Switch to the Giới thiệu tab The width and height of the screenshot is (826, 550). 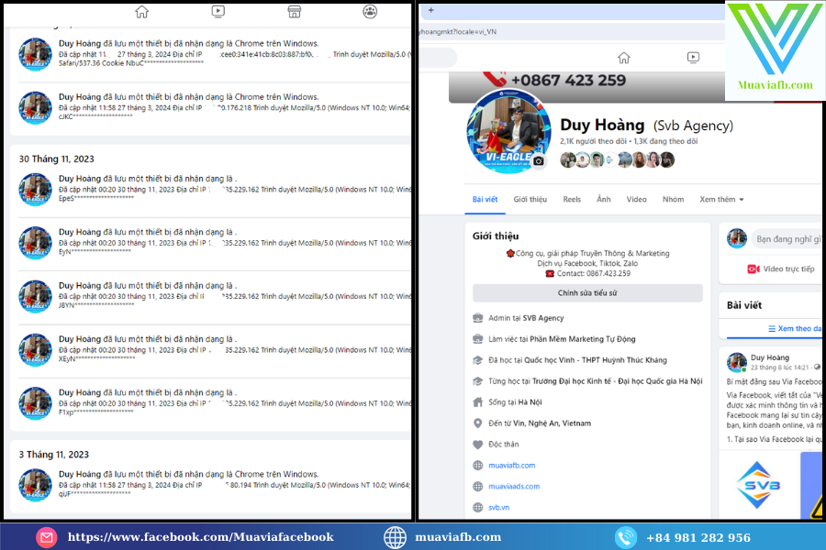[530, 200]
